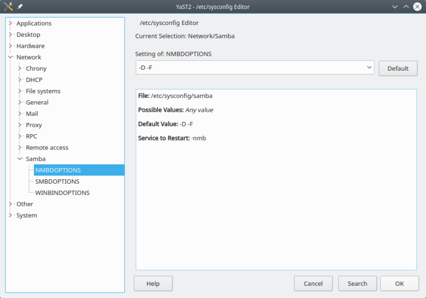The height and width of the screenshot is (298, 426).
Task: Expand the Desktop tree node
Action: click(x=10, y=35)
